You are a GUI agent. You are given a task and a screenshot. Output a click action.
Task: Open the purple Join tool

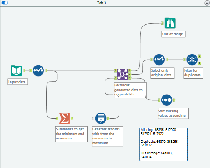[x=123, y=74]
